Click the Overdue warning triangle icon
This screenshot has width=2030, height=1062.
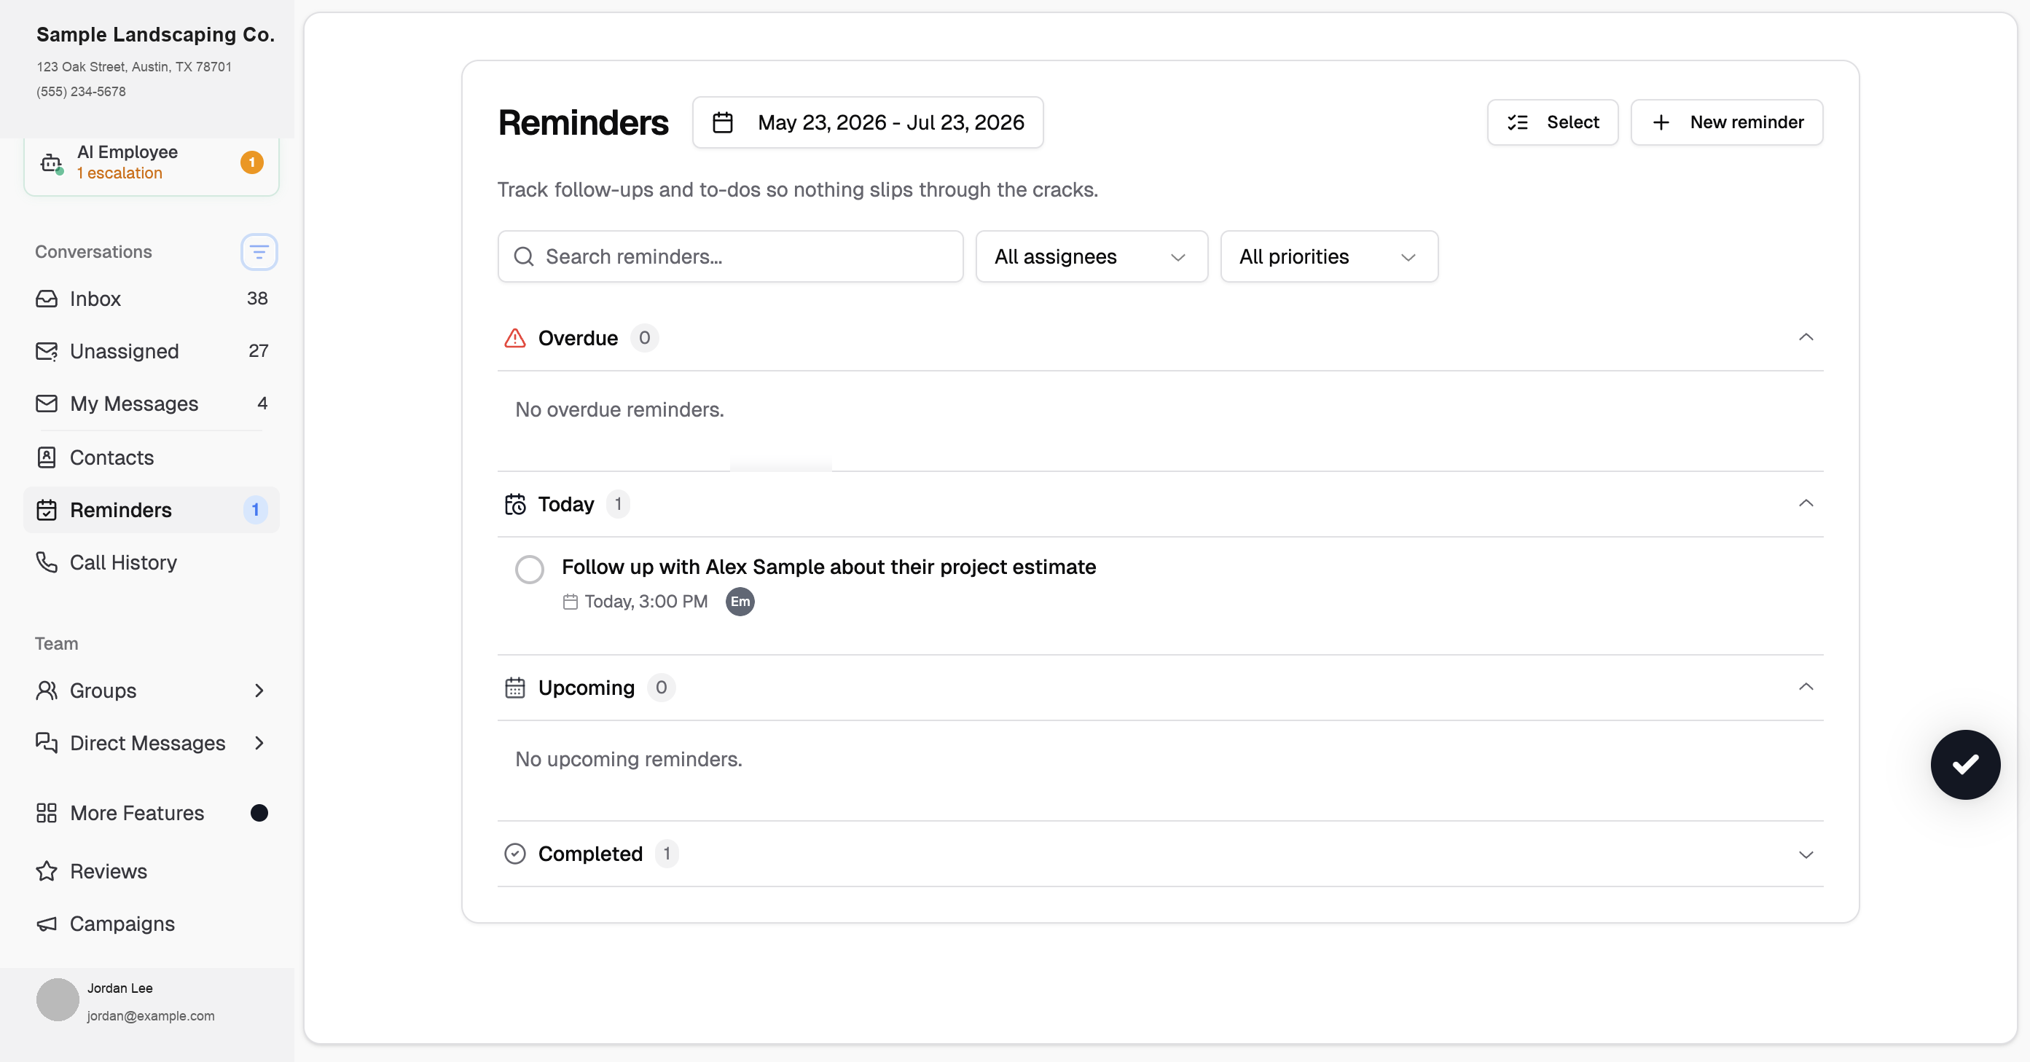pyautogui.click(x=514, y=338)
